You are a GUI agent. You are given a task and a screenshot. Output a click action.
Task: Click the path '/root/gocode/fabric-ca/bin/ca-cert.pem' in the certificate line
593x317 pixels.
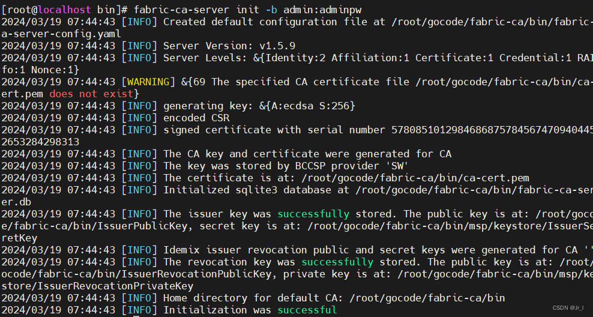coord(415,178)
